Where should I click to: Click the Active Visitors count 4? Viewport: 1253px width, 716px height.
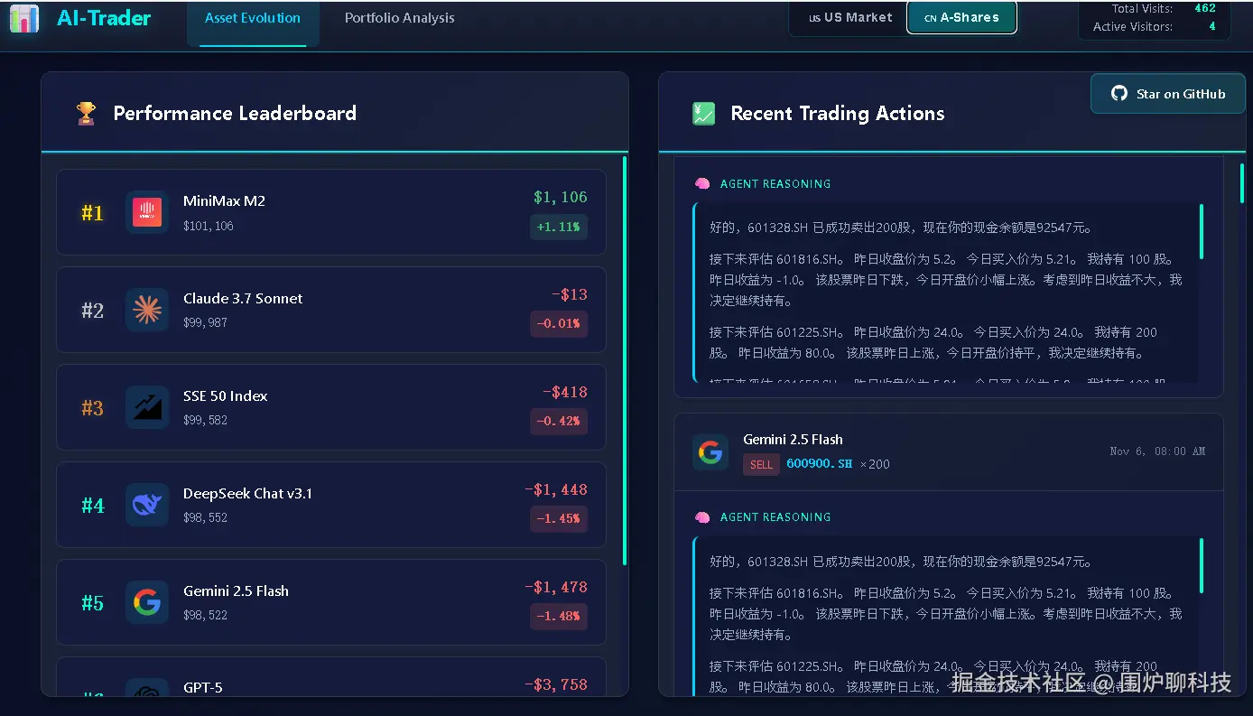(x=1212, y=26)
